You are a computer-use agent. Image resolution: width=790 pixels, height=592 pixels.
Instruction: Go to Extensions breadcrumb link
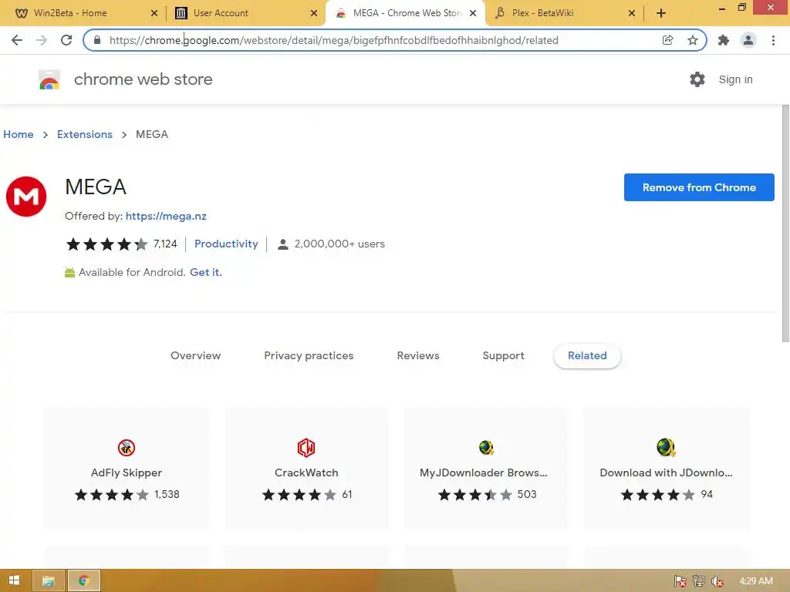[85, 134]
